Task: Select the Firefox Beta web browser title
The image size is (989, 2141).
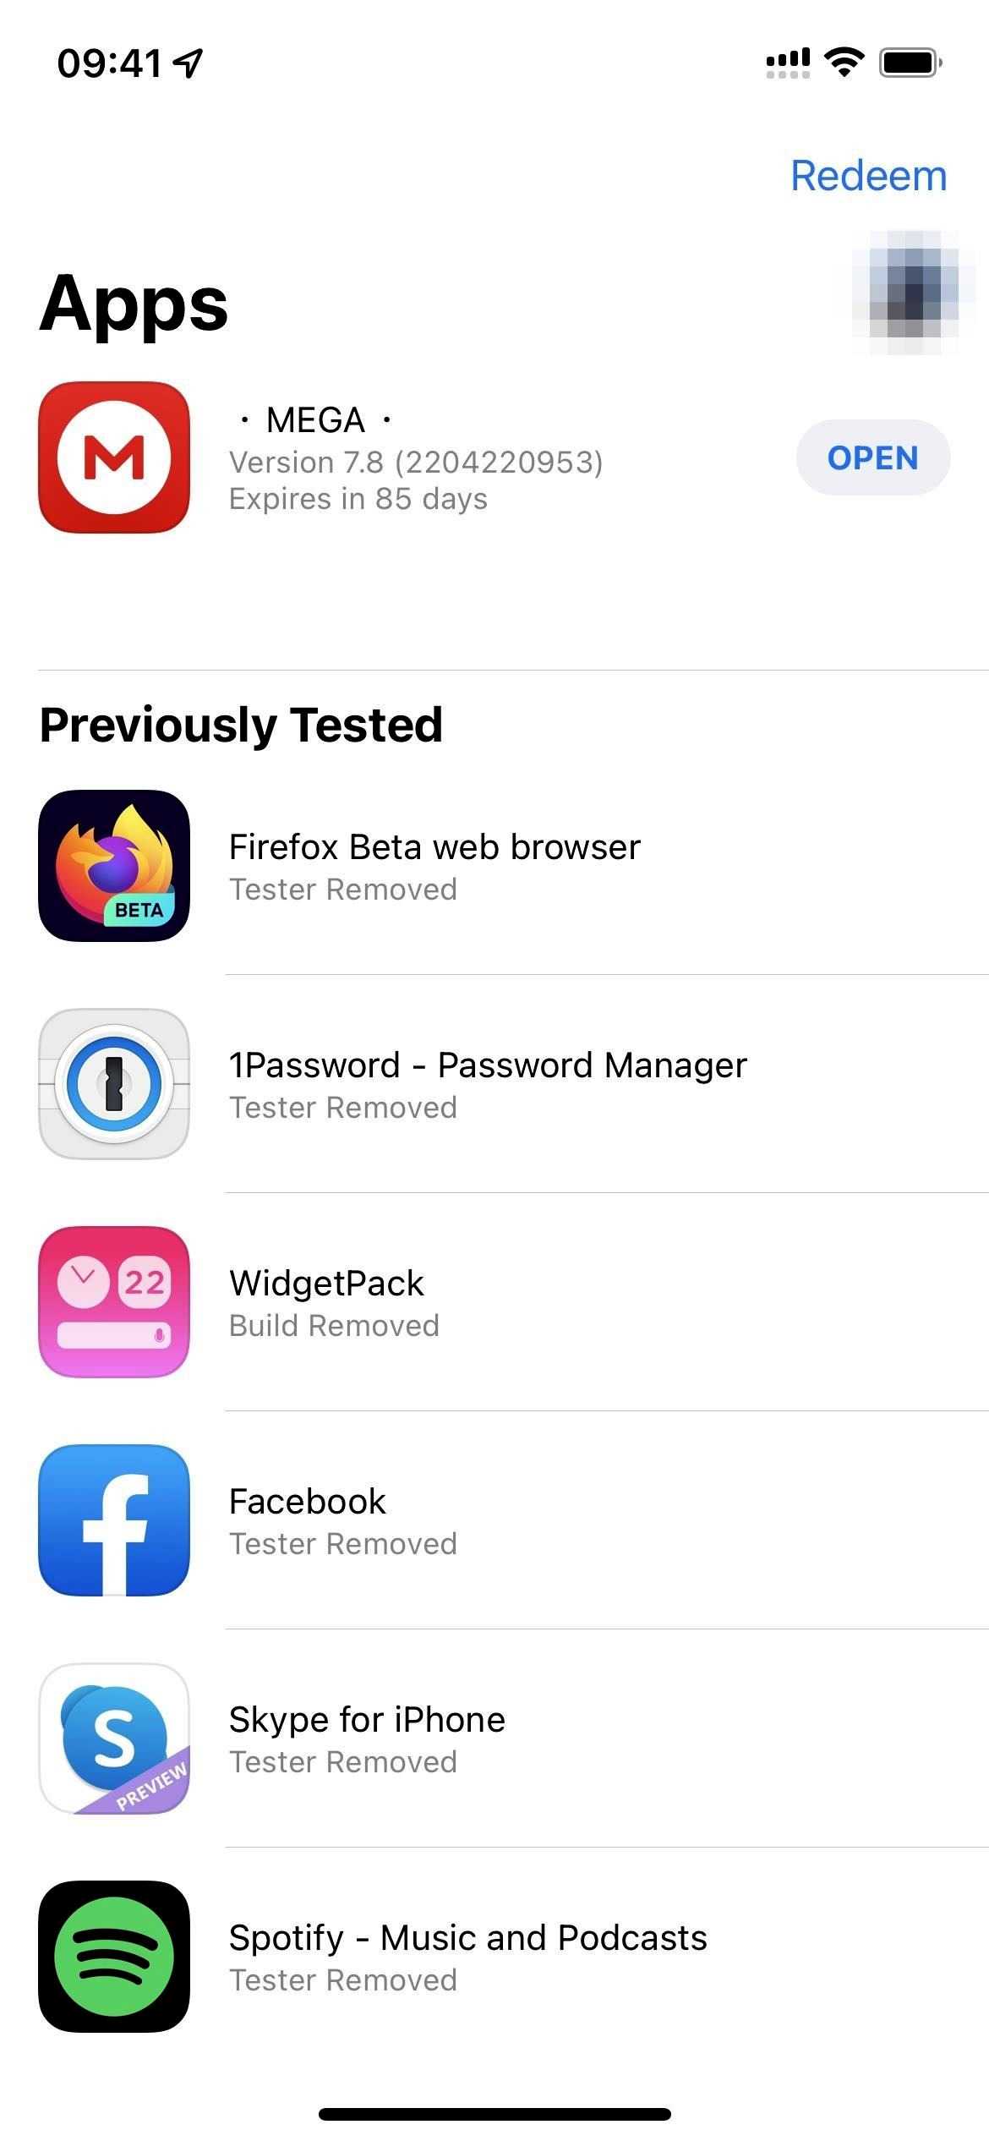Action: point(434,847)
